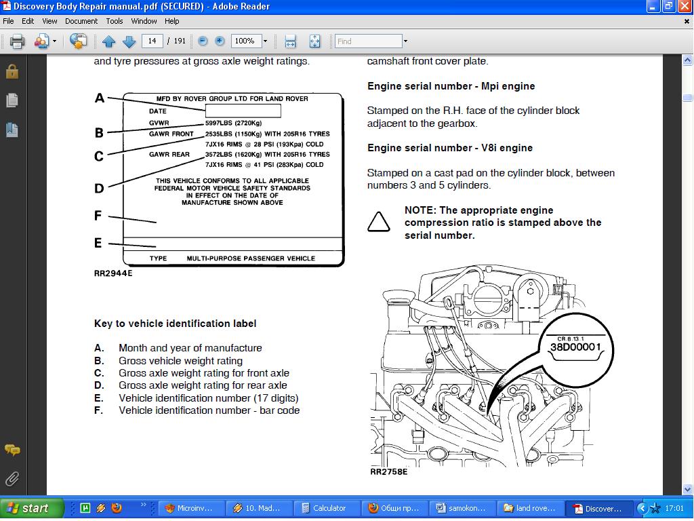This screenshot has height=521, width=694.
Task: Minimize the Adobe Reader window
Action: [x=653, y=7]
